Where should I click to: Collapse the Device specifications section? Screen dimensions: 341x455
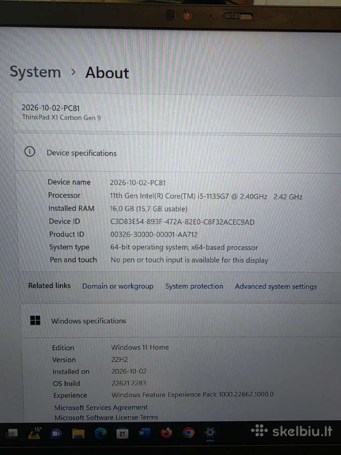tap(177, 153)
